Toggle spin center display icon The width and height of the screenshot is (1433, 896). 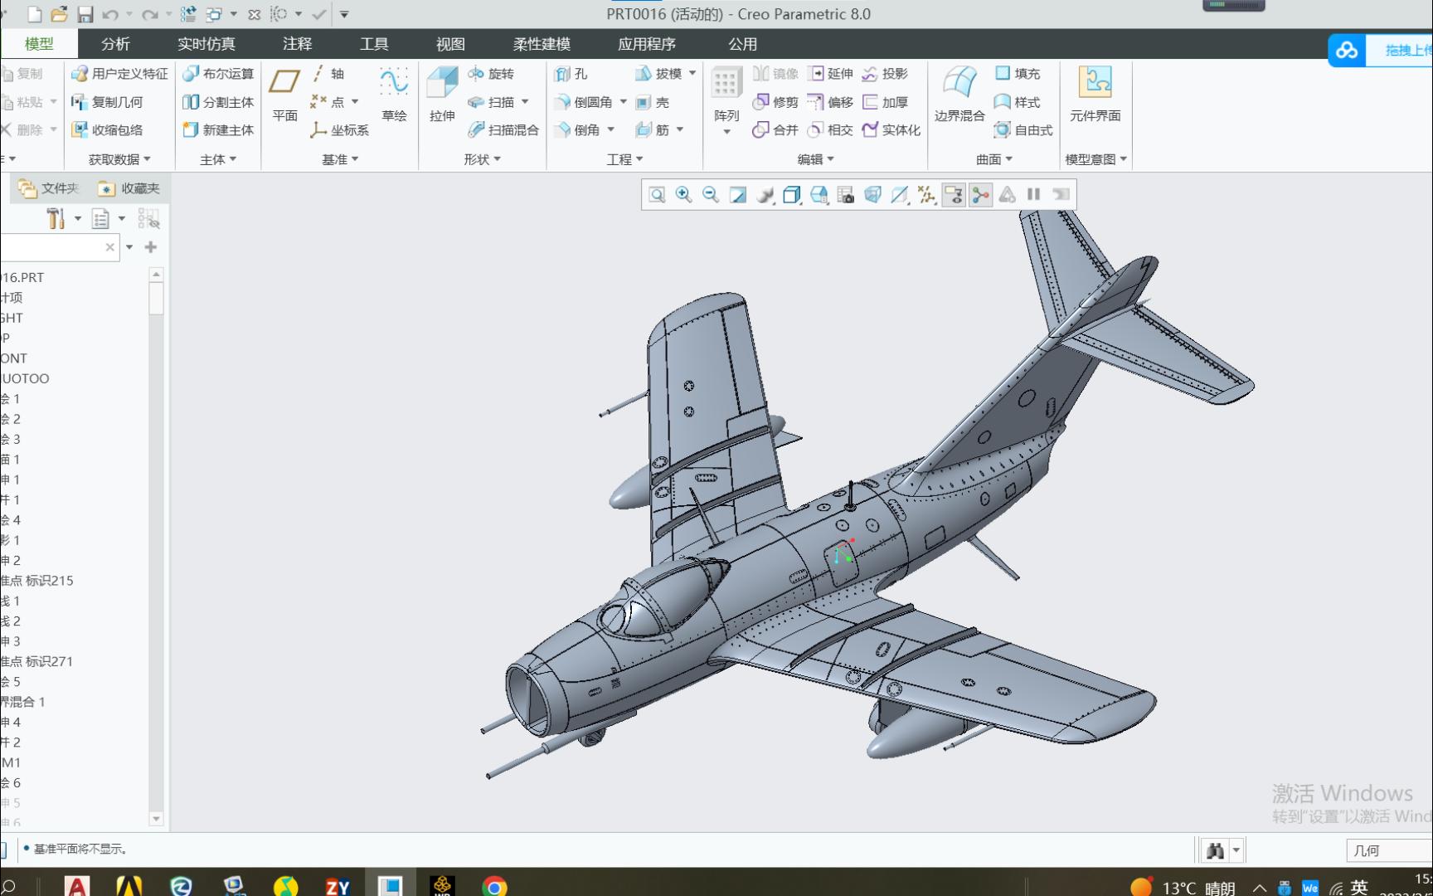(x=980, y=195)
